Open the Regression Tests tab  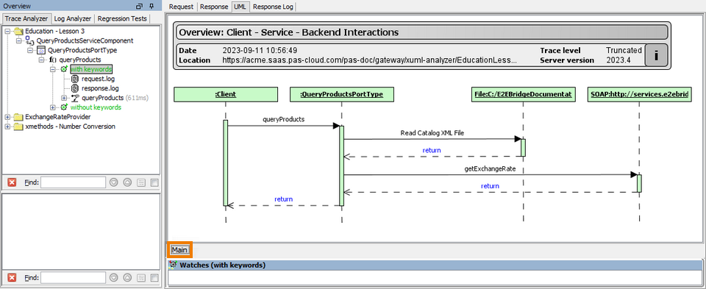tap(122, 19)
